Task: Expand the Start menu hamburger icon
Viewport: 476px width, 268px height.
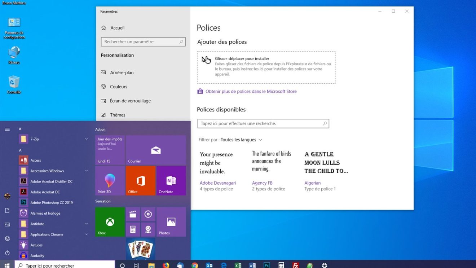Action: click(x=7, y=129)
